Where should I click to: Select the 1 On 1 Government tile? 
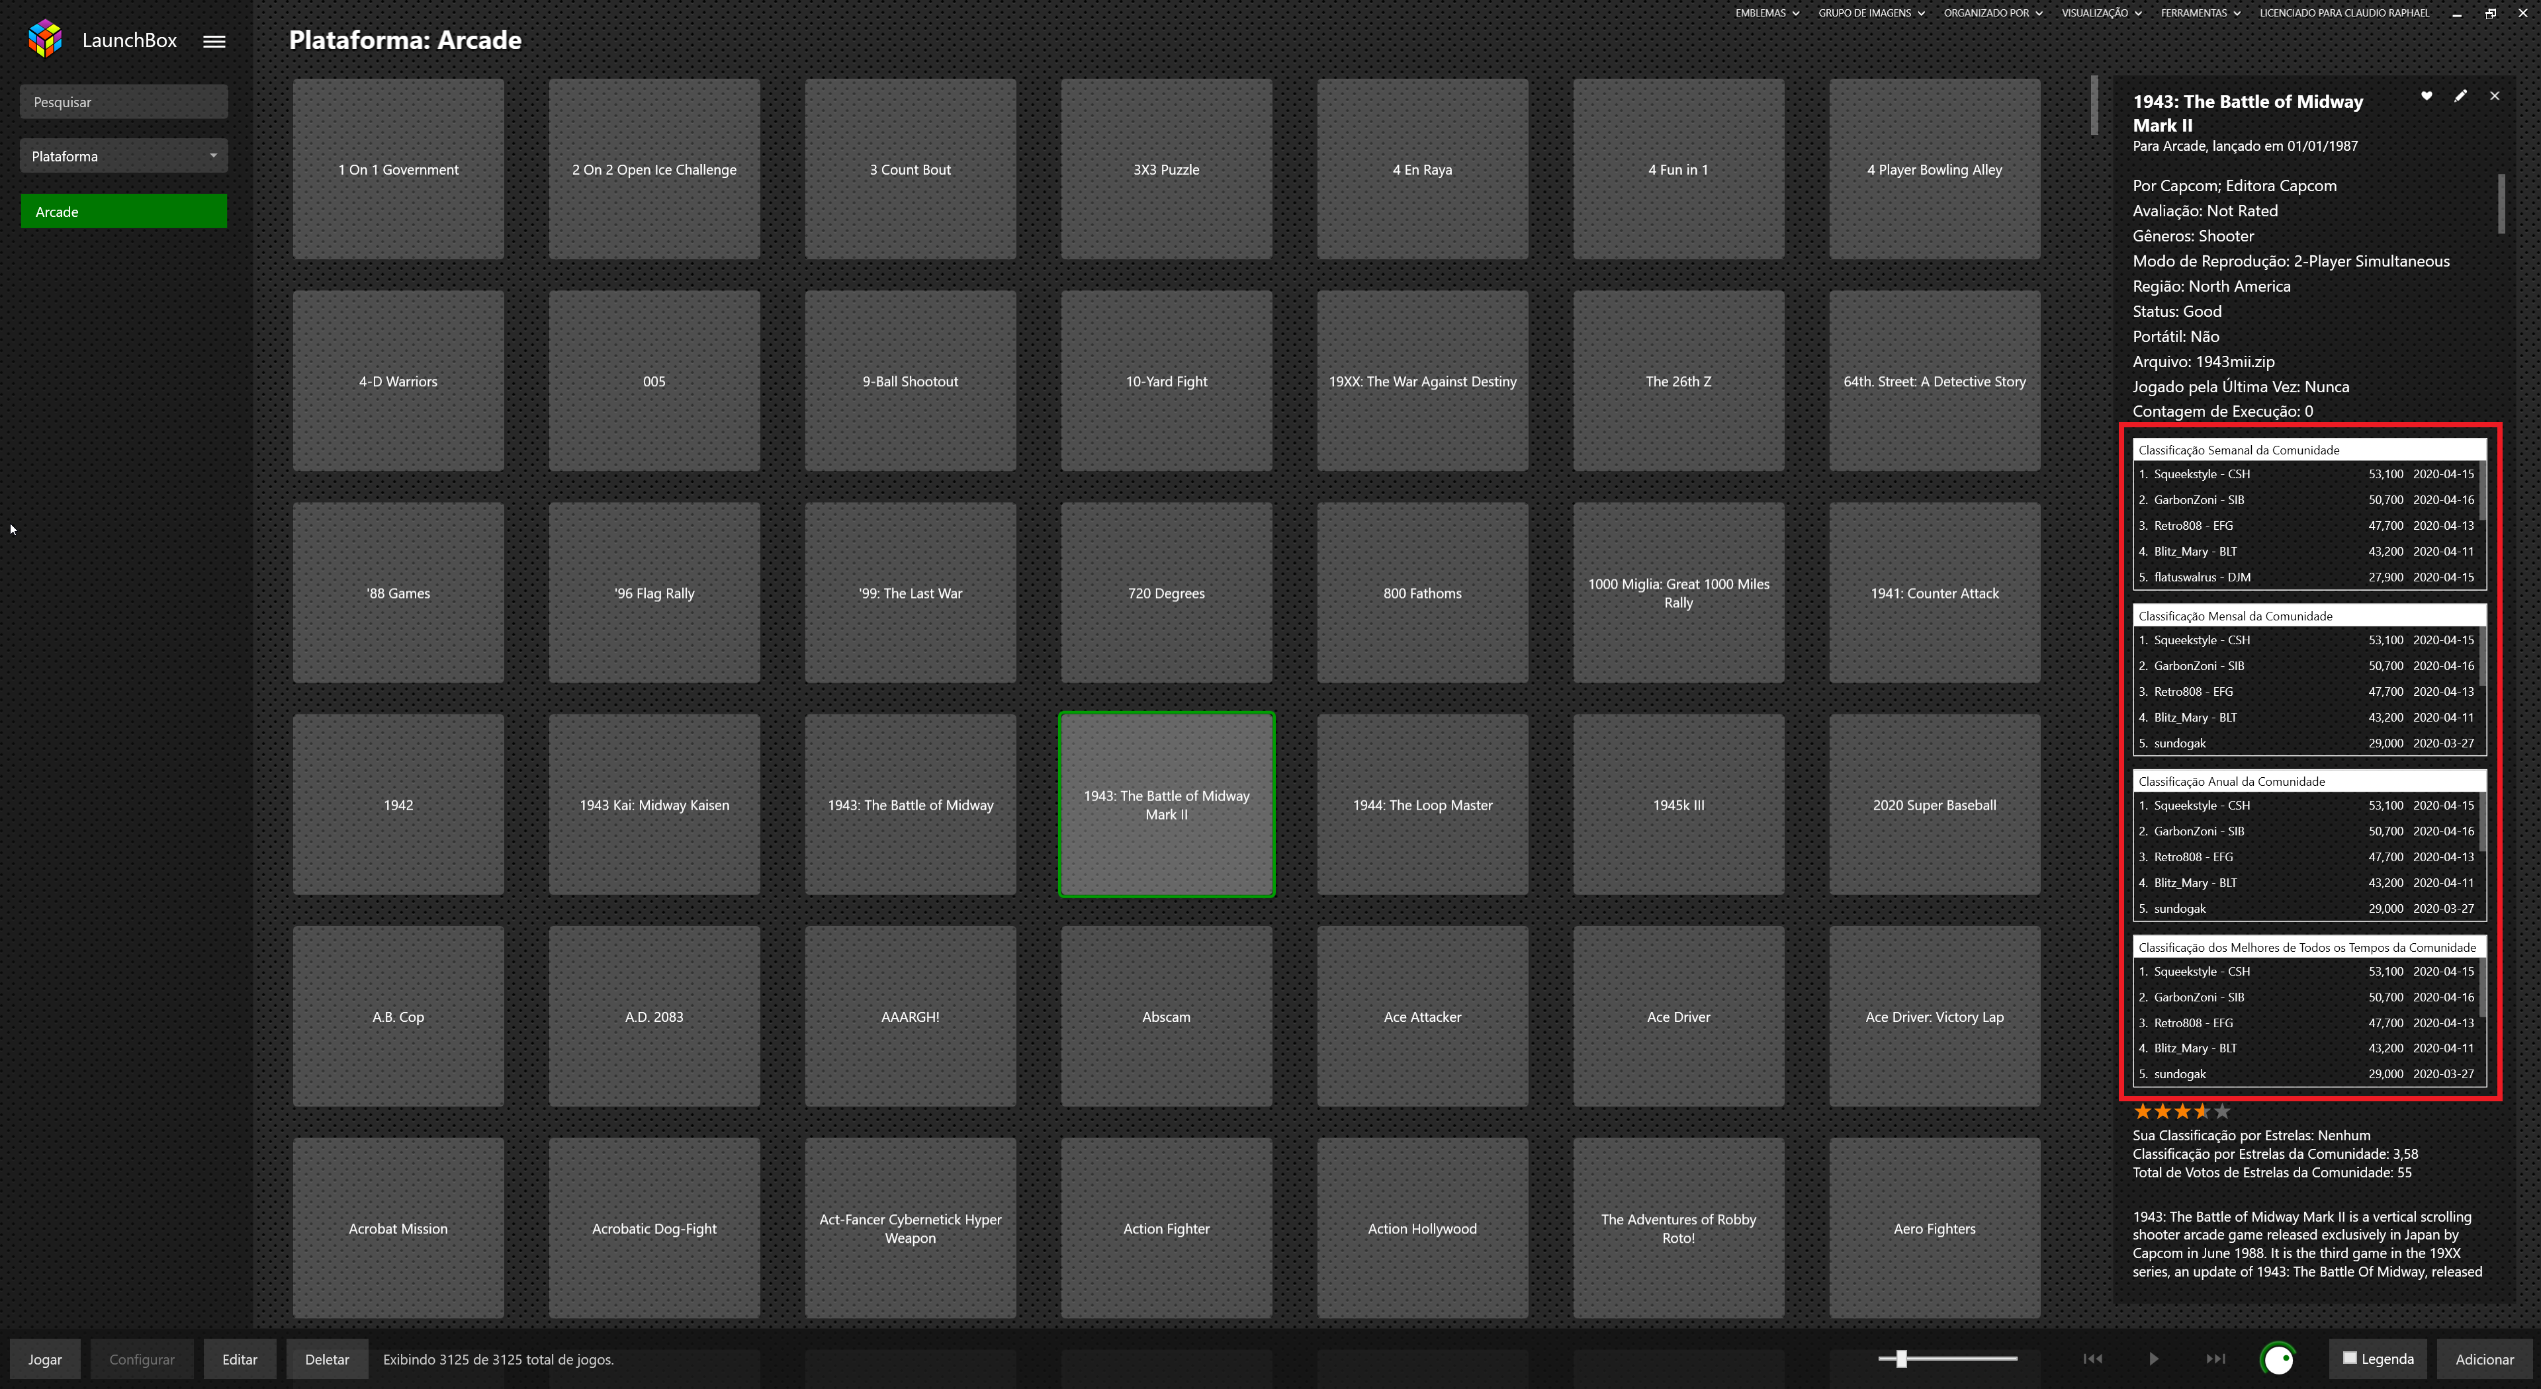click(x=398, y=169)
